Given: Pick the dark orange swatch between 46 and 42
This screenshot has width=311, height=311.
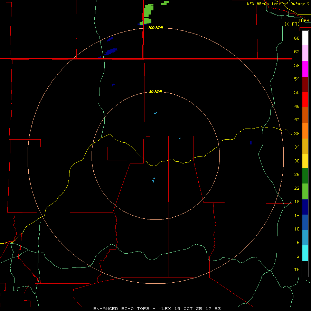Looking at the screenshot, I should (x=305, y=115).
